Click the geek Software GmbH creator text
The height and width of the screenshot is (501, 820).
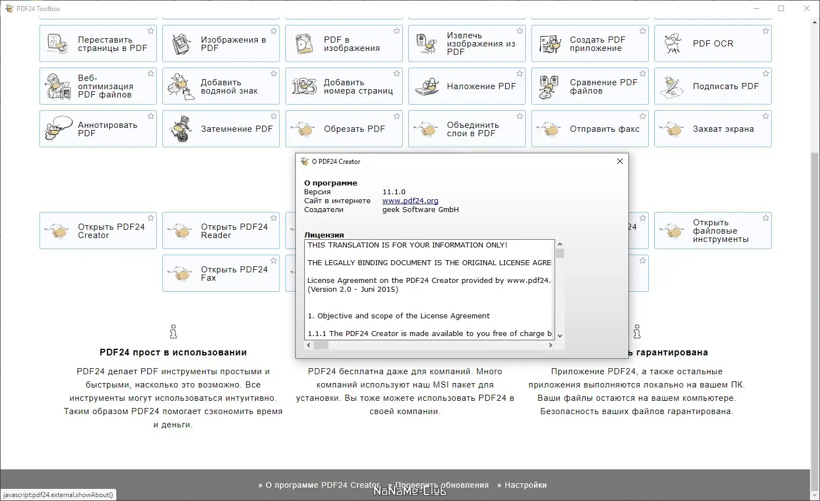(x=421, y=210)
